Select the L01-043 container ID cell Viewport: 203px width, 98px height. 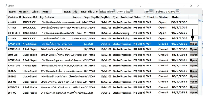(x=15, y=93)
